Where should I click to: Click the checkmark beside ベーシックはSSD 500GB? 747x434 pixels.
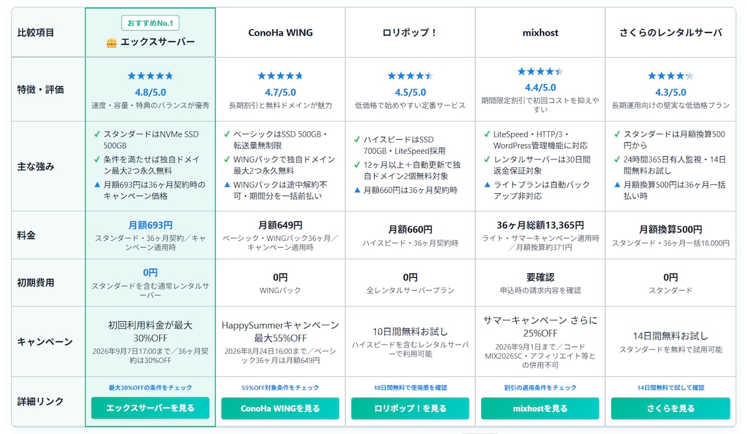[227, 134]
